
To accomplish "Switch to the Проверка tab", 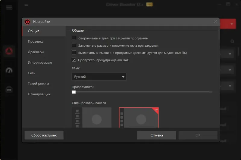I will click(44, 42).
